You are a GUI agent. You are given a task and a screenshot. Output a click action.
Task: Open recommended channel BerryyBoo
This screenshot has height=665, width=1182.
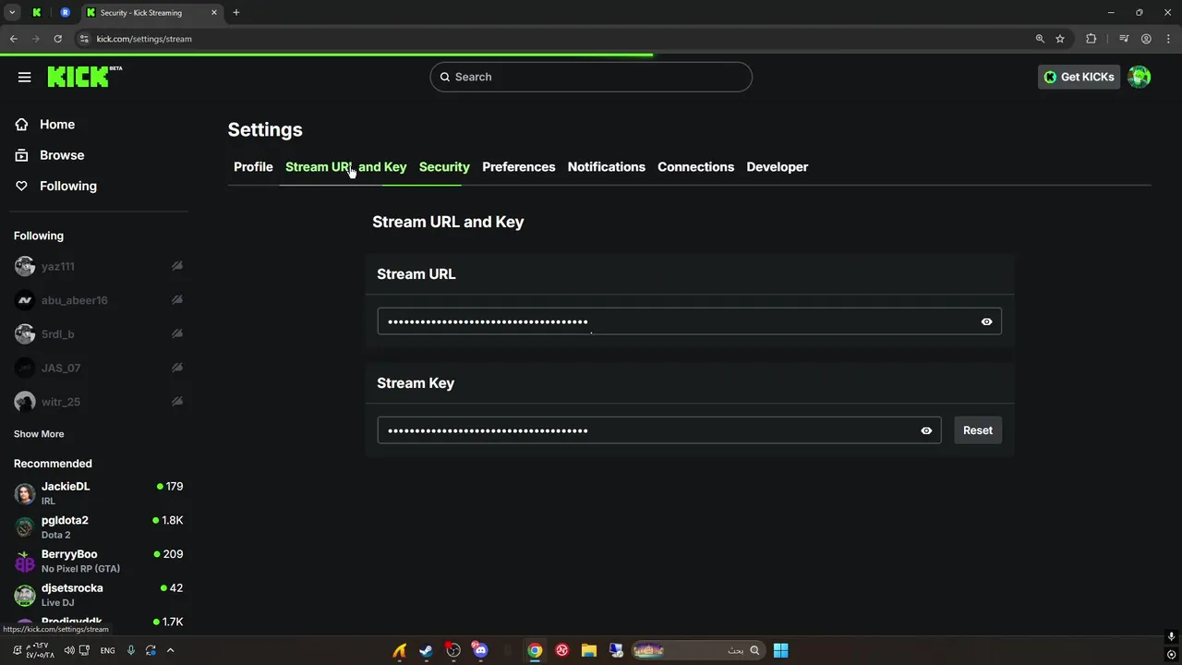[69, 554]
